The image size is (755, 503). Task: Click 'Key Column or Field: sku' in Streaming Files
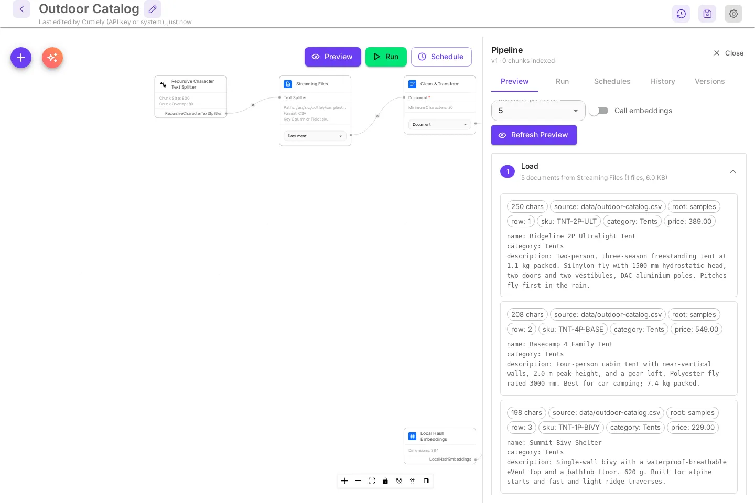click(x=306, y=119)
